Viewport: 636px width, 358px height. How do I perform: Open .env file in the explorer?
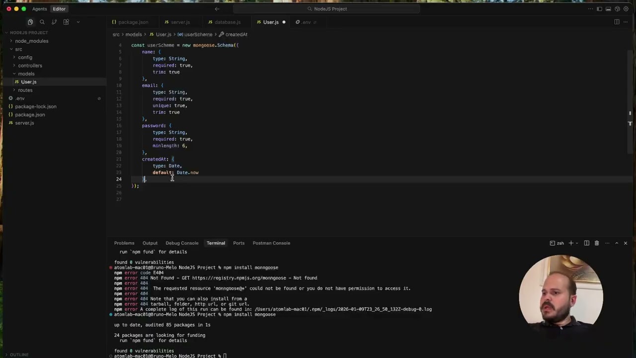(x=20, y=98)
